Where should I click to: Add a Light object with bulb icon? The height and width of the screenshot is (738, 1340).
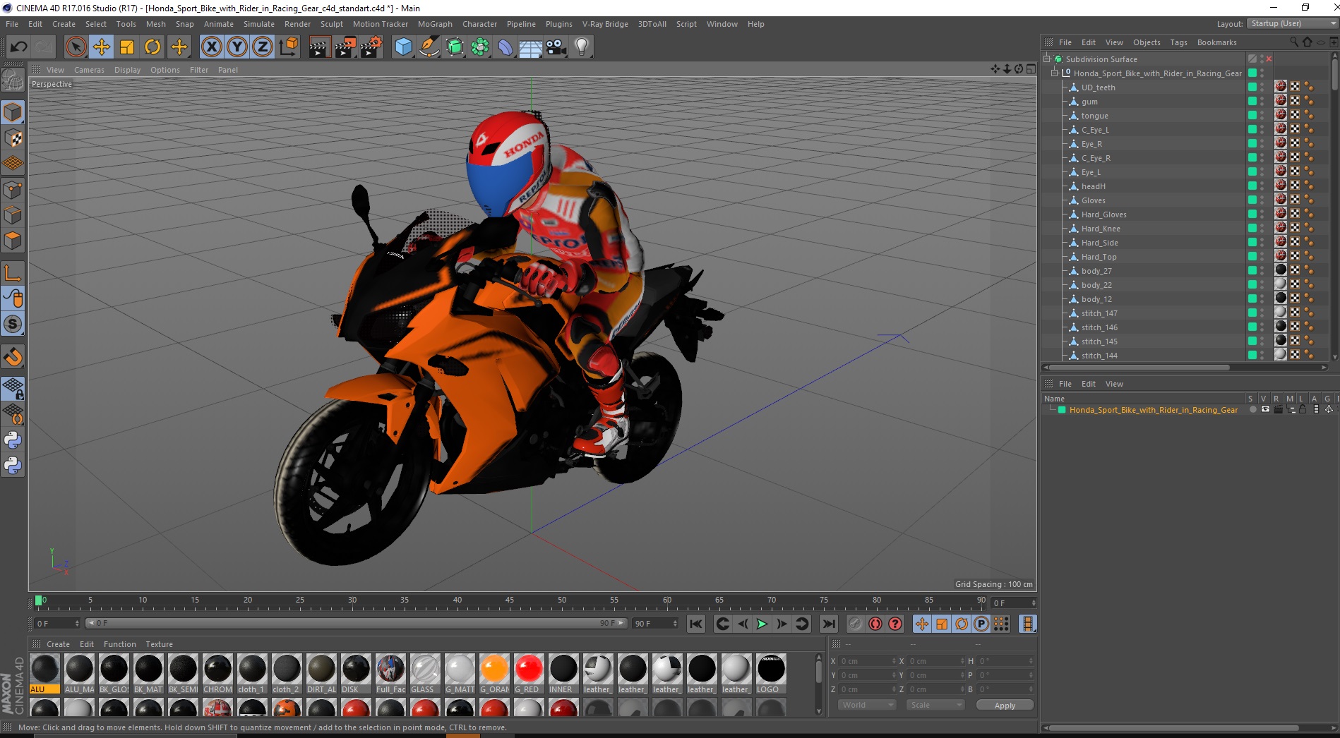[582, 47]
